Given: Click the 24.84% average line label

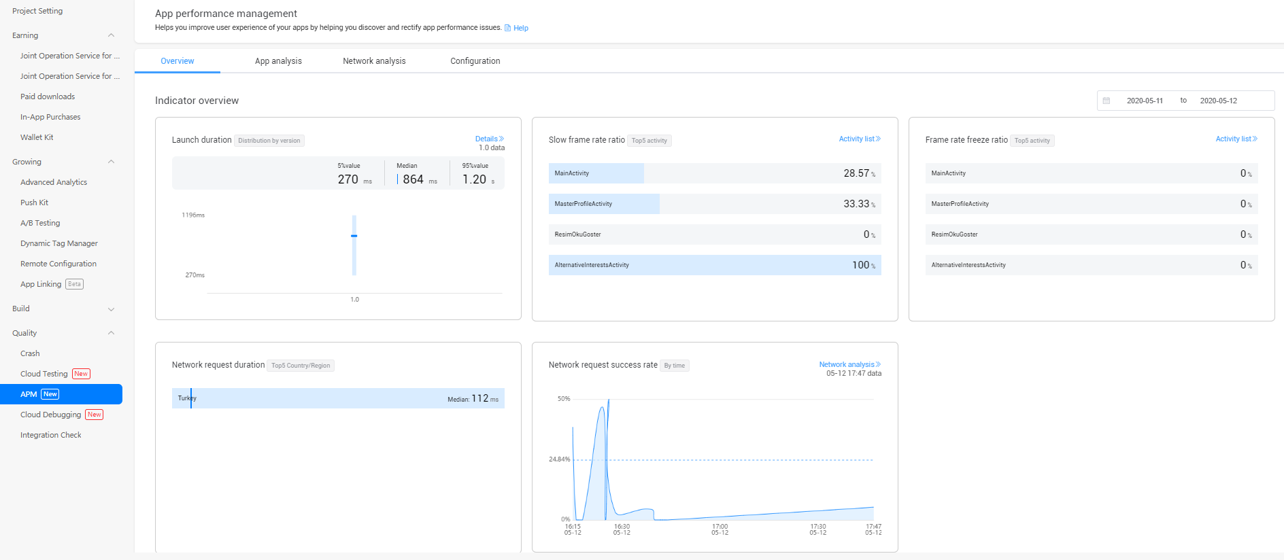Looking at the screenshot, I should (x=560, y=459).
